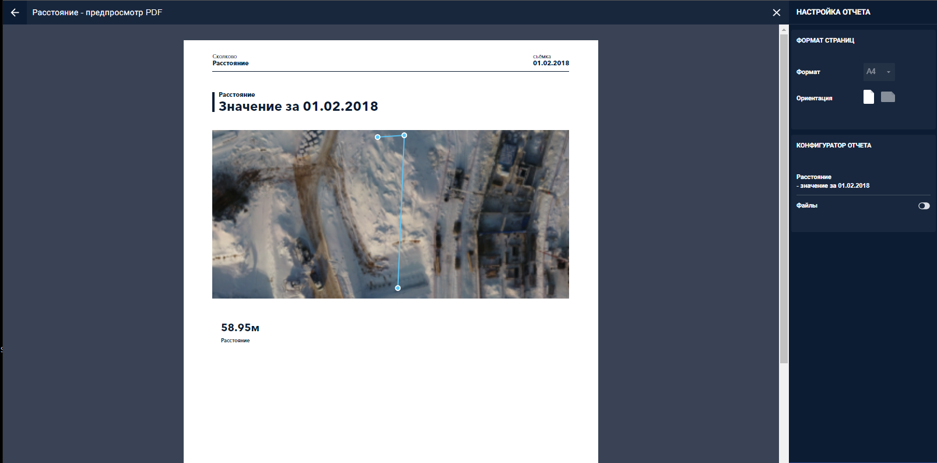Click the back arrow in the header
The height and width of the screenshot is (463, 937).
click(15, 12)
